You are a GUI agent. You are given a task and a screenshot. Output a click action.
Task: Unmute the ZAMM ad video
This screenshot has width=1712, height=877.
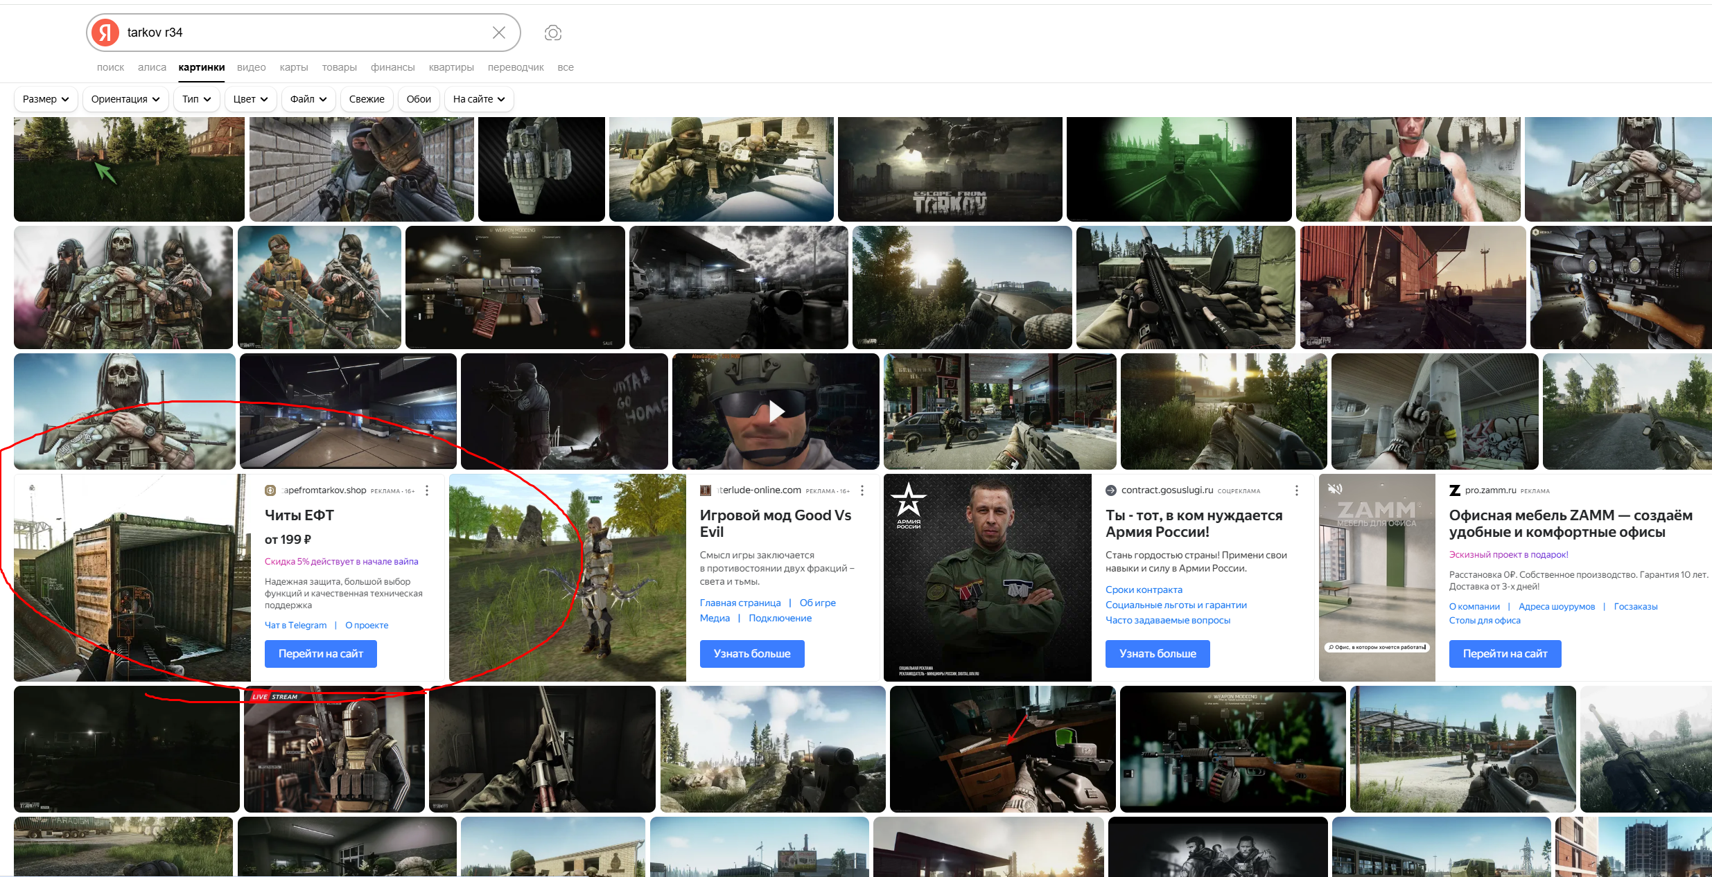tap(1334, 489)
